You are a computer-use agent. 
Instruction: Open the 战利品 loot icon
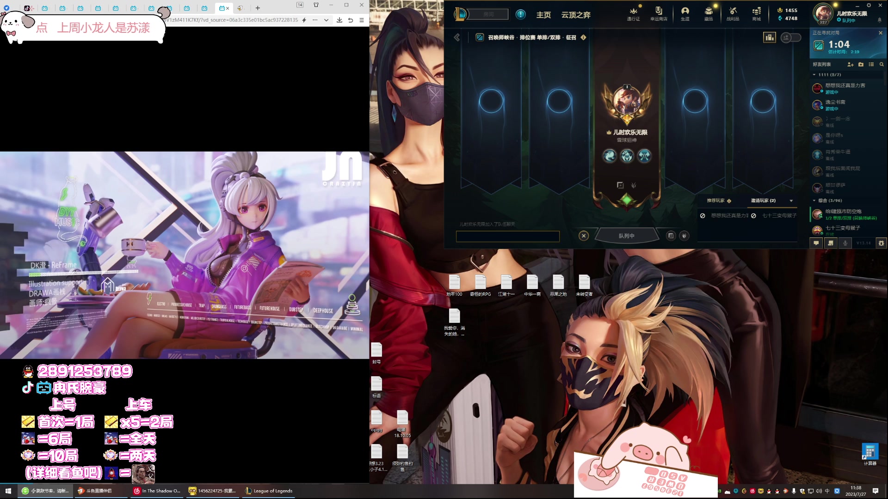pos(733,13)
